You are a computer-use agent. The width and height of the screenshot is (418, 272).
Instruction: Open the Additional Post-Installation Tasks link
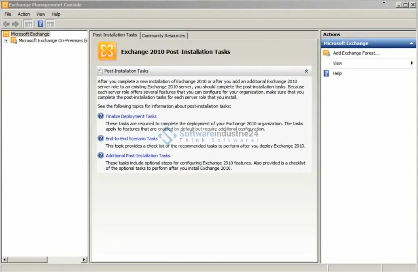point(138,156)
